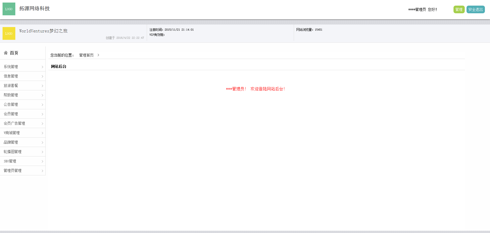
Task: Open the 公告管理 menu
Action: (x=23, y=104)
